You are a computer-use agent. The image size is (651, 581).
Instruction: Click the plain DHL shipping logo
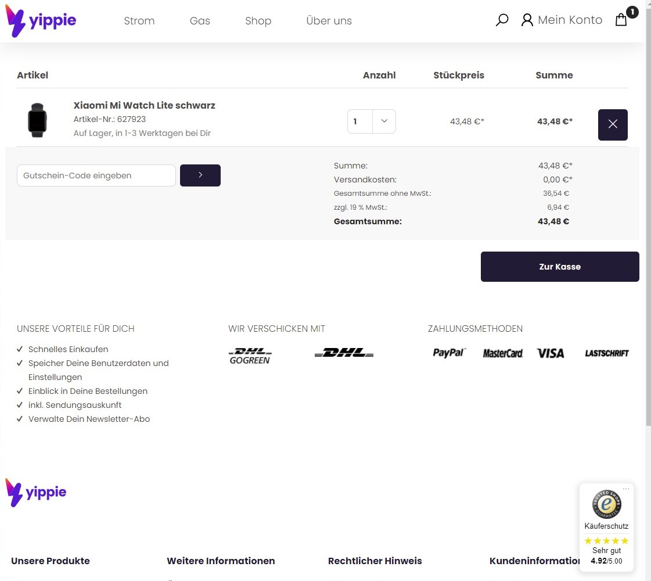coord(344,353)
